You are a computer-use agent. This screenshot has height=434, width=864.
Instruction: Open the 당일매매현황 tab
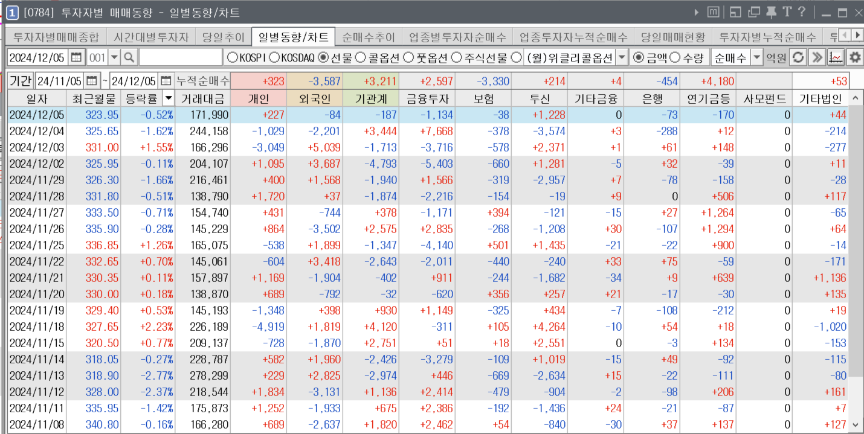click(672, 37)
